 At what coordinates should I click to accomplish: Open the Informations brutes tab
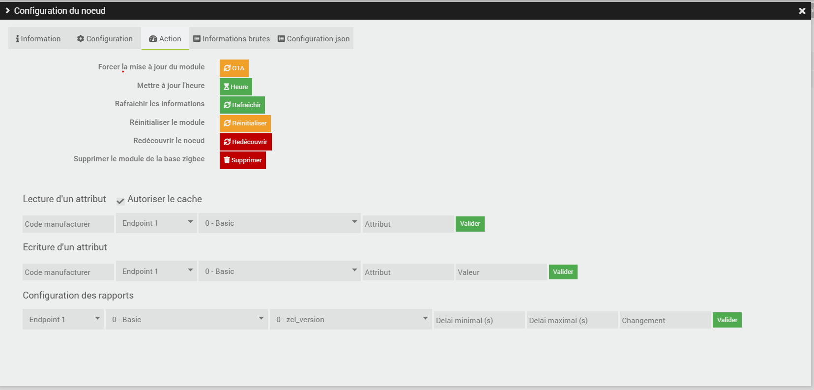(232, 39)
